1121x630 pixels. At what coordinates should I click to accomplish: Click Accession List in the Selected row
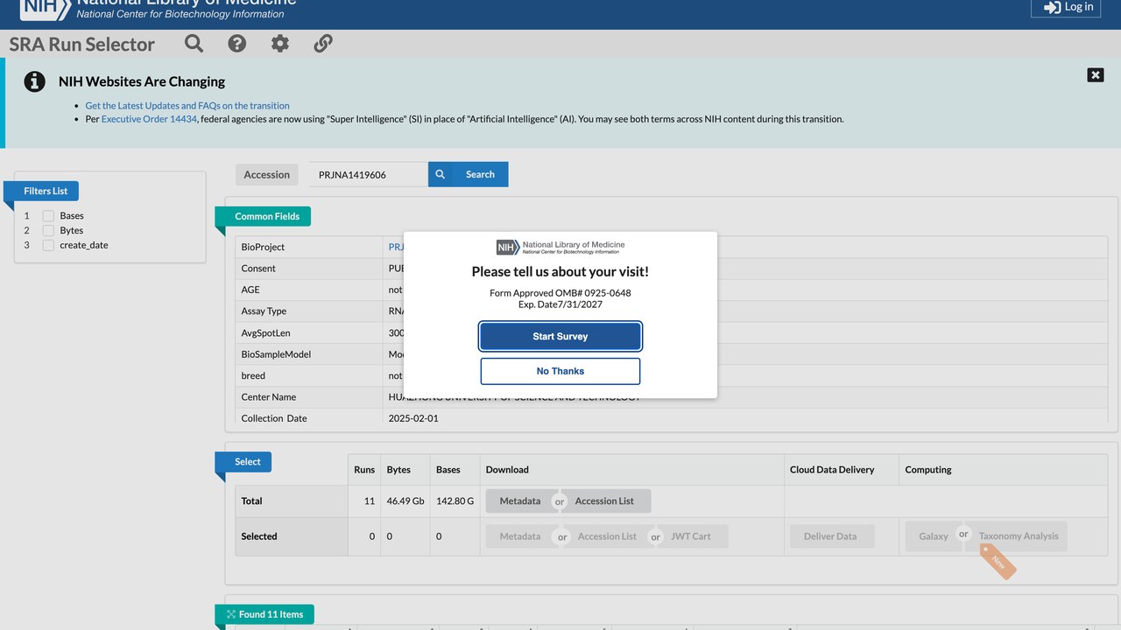pyautogui.click(x=607, y=536)
